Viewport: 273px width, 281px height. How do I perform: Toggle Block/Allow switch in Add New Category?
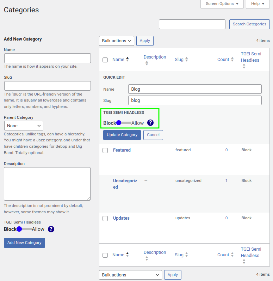(24, 229)
